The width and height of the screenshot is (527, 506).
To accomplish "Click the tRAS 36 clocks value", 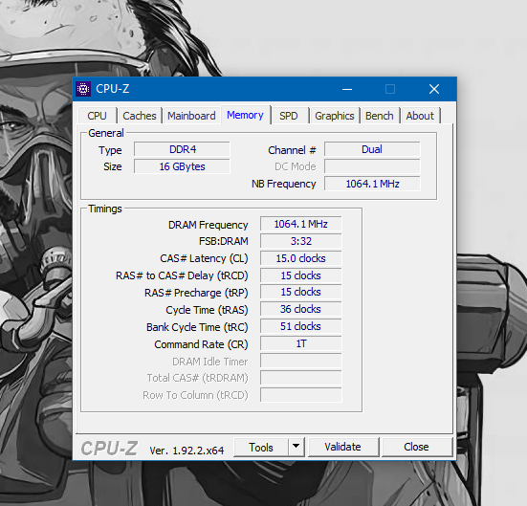I will coord(301,309).
